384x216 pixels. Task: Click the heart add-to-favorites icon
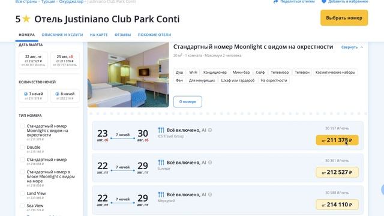[324, 1]
